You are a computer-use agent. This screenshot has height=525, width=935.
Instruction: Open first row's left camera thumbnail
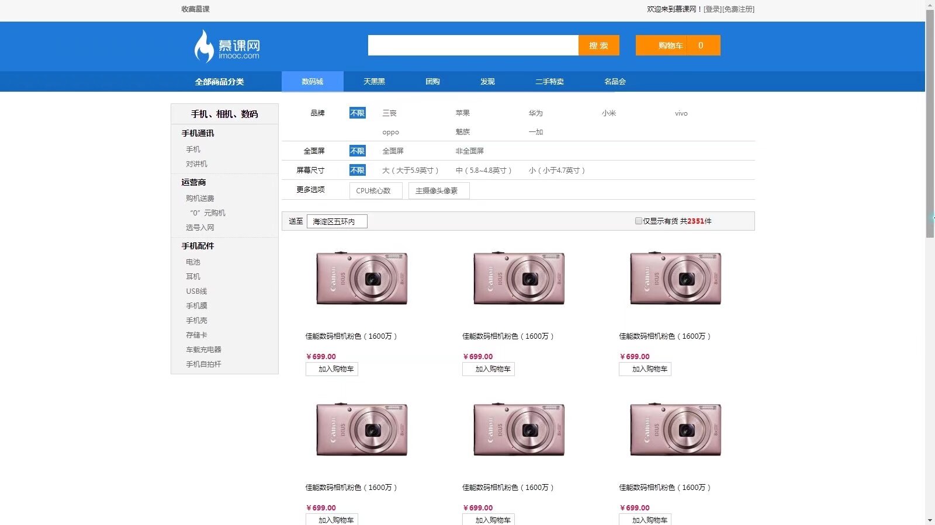362,278
